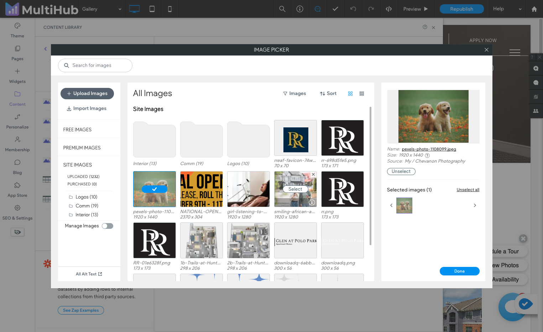Click the Search for images field

(95, 65)
